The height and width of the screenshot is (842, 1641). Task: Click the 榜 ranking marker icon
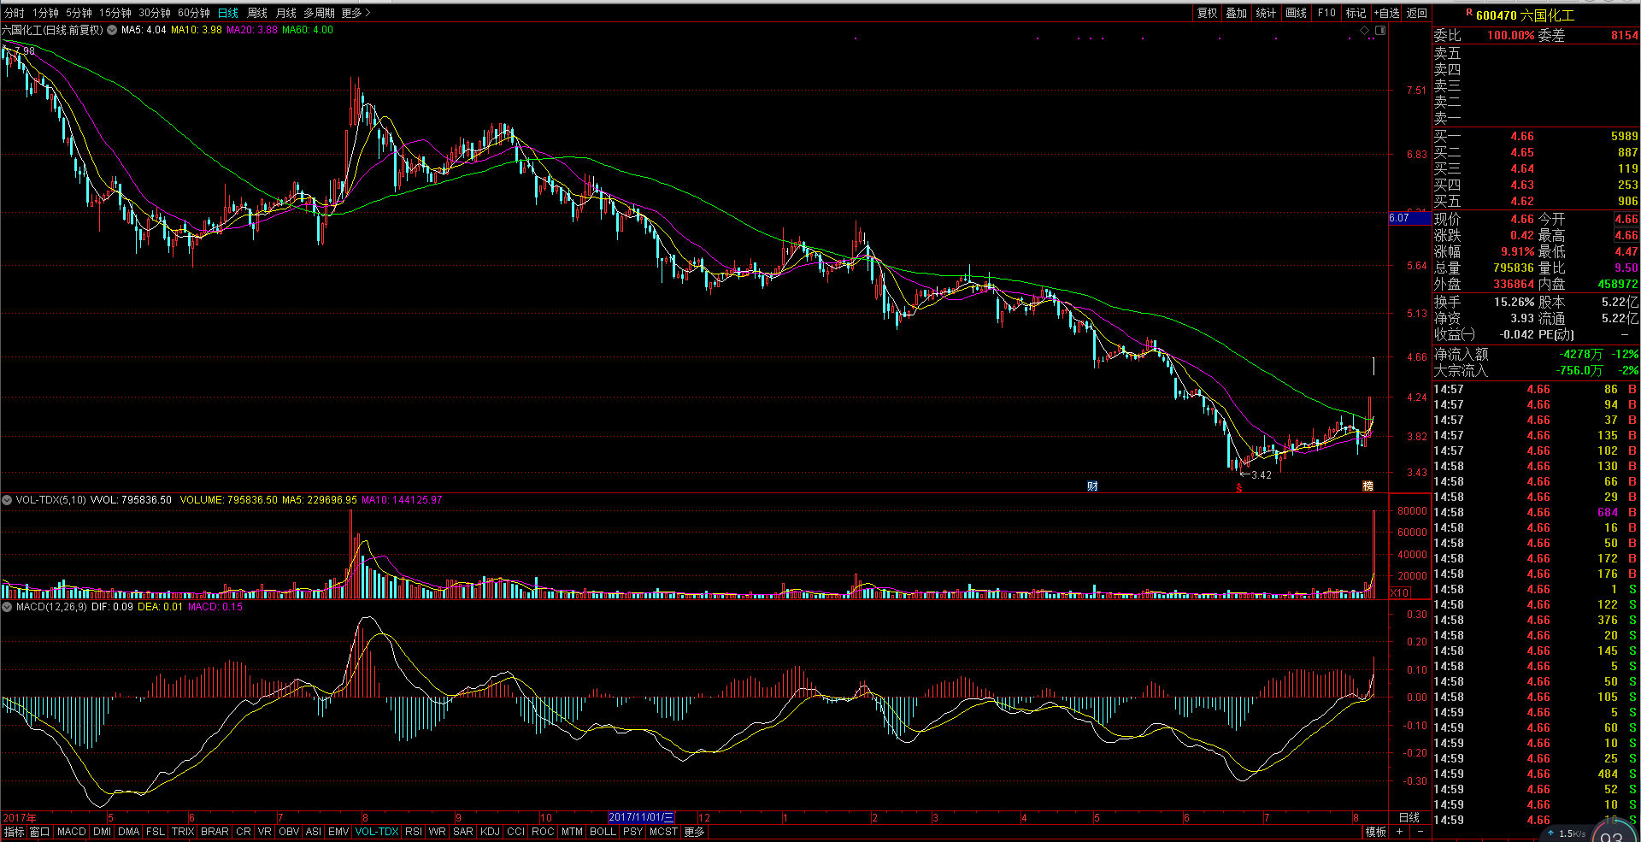click(x=1367, y=486)
